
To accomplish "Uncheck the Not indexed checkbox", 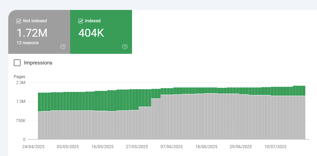I will pyautogui.click(x=19, y=21).
